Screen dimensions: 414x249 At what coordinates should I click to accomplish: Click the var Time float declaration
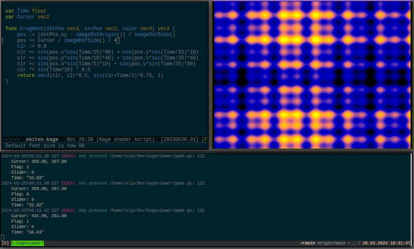[25, 10]
